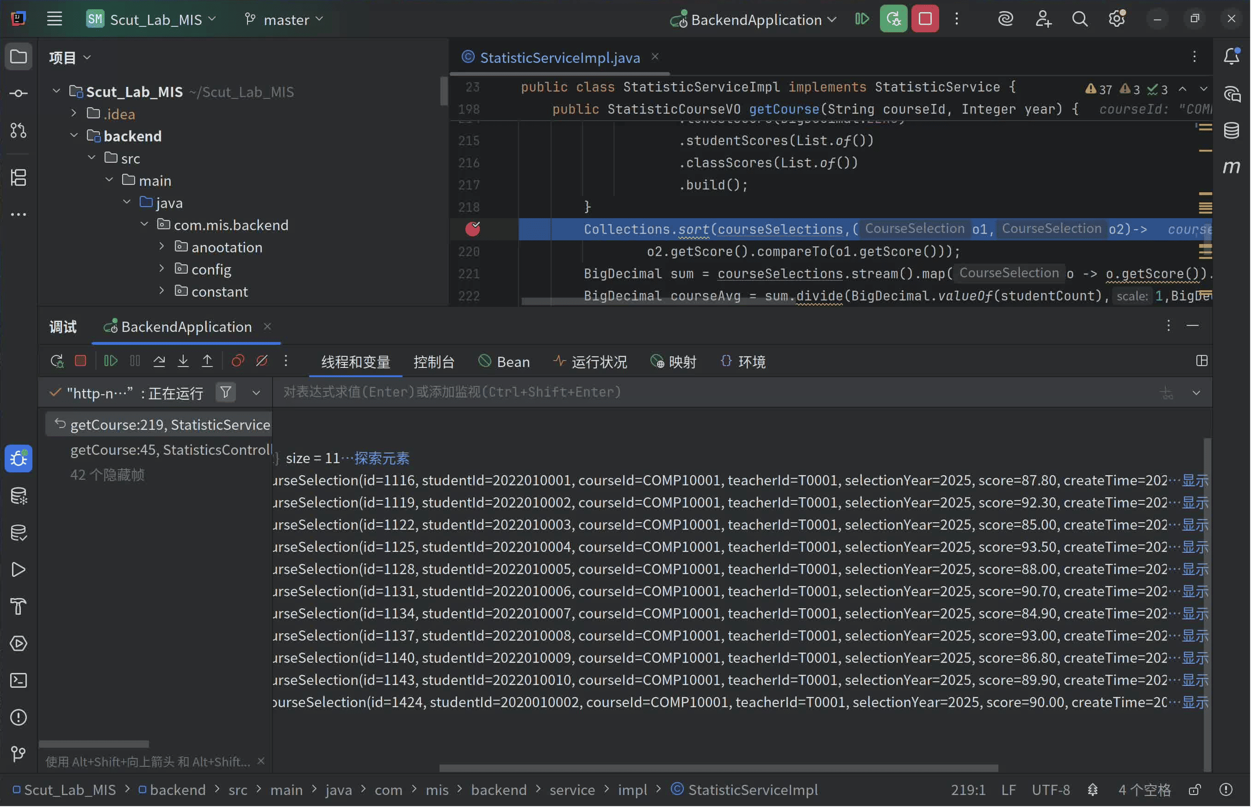Stop the debug session with red square
Screen dimensions: 1251x807
click(80, 361)
